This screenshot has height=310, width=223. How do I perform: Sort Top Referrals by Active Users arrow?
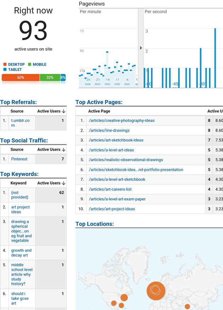point(64,111)
